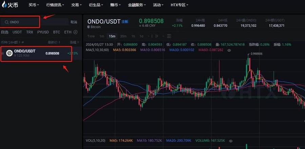Click the 0.898508 price in header
The width and height of the screenshot is (305, 149).
click(x=151, y=21)
